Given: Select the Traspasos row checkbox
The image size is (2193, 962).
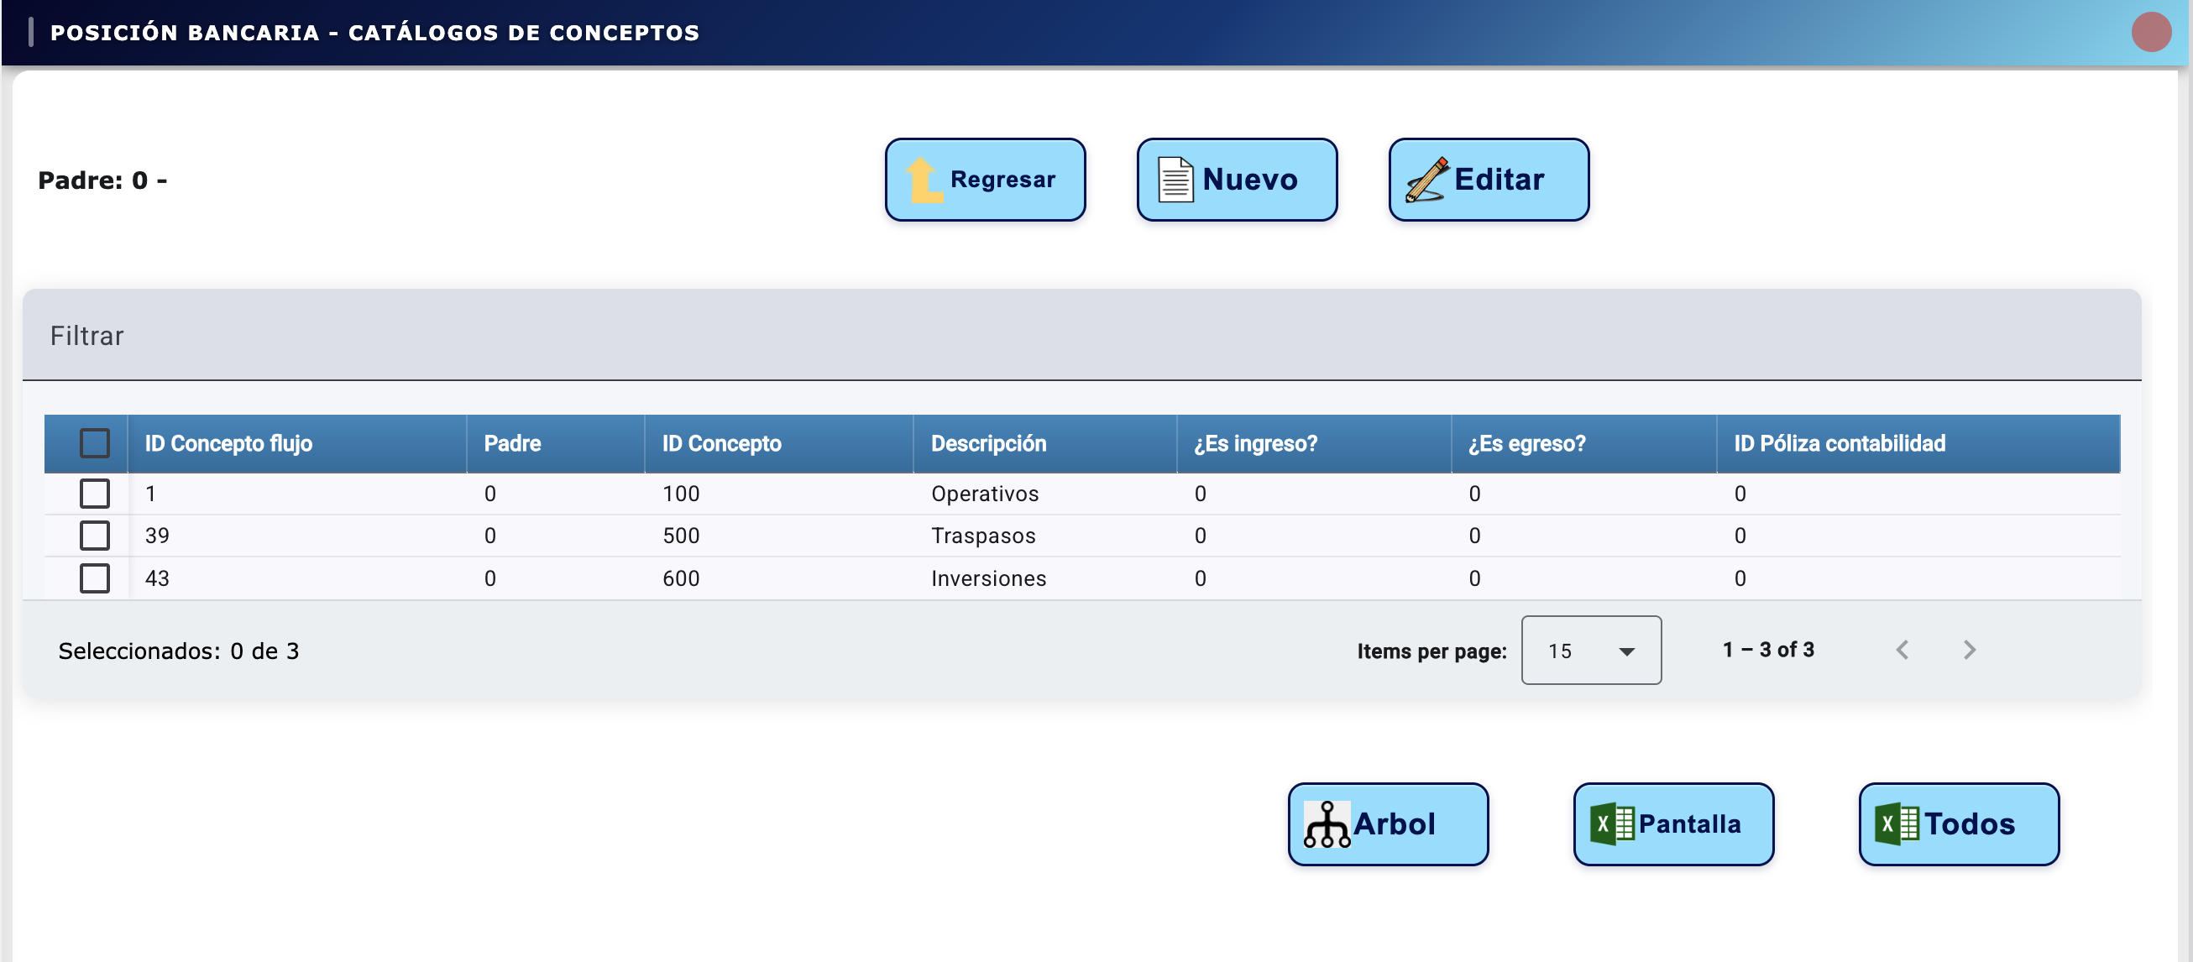Looking at the screenshot, I should (x=95, y=536).
